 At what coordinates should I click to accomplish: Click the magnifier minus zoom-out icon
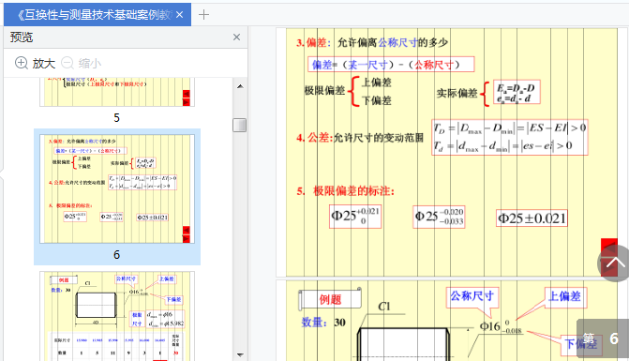pyautogui.click(x=67, y=63)
